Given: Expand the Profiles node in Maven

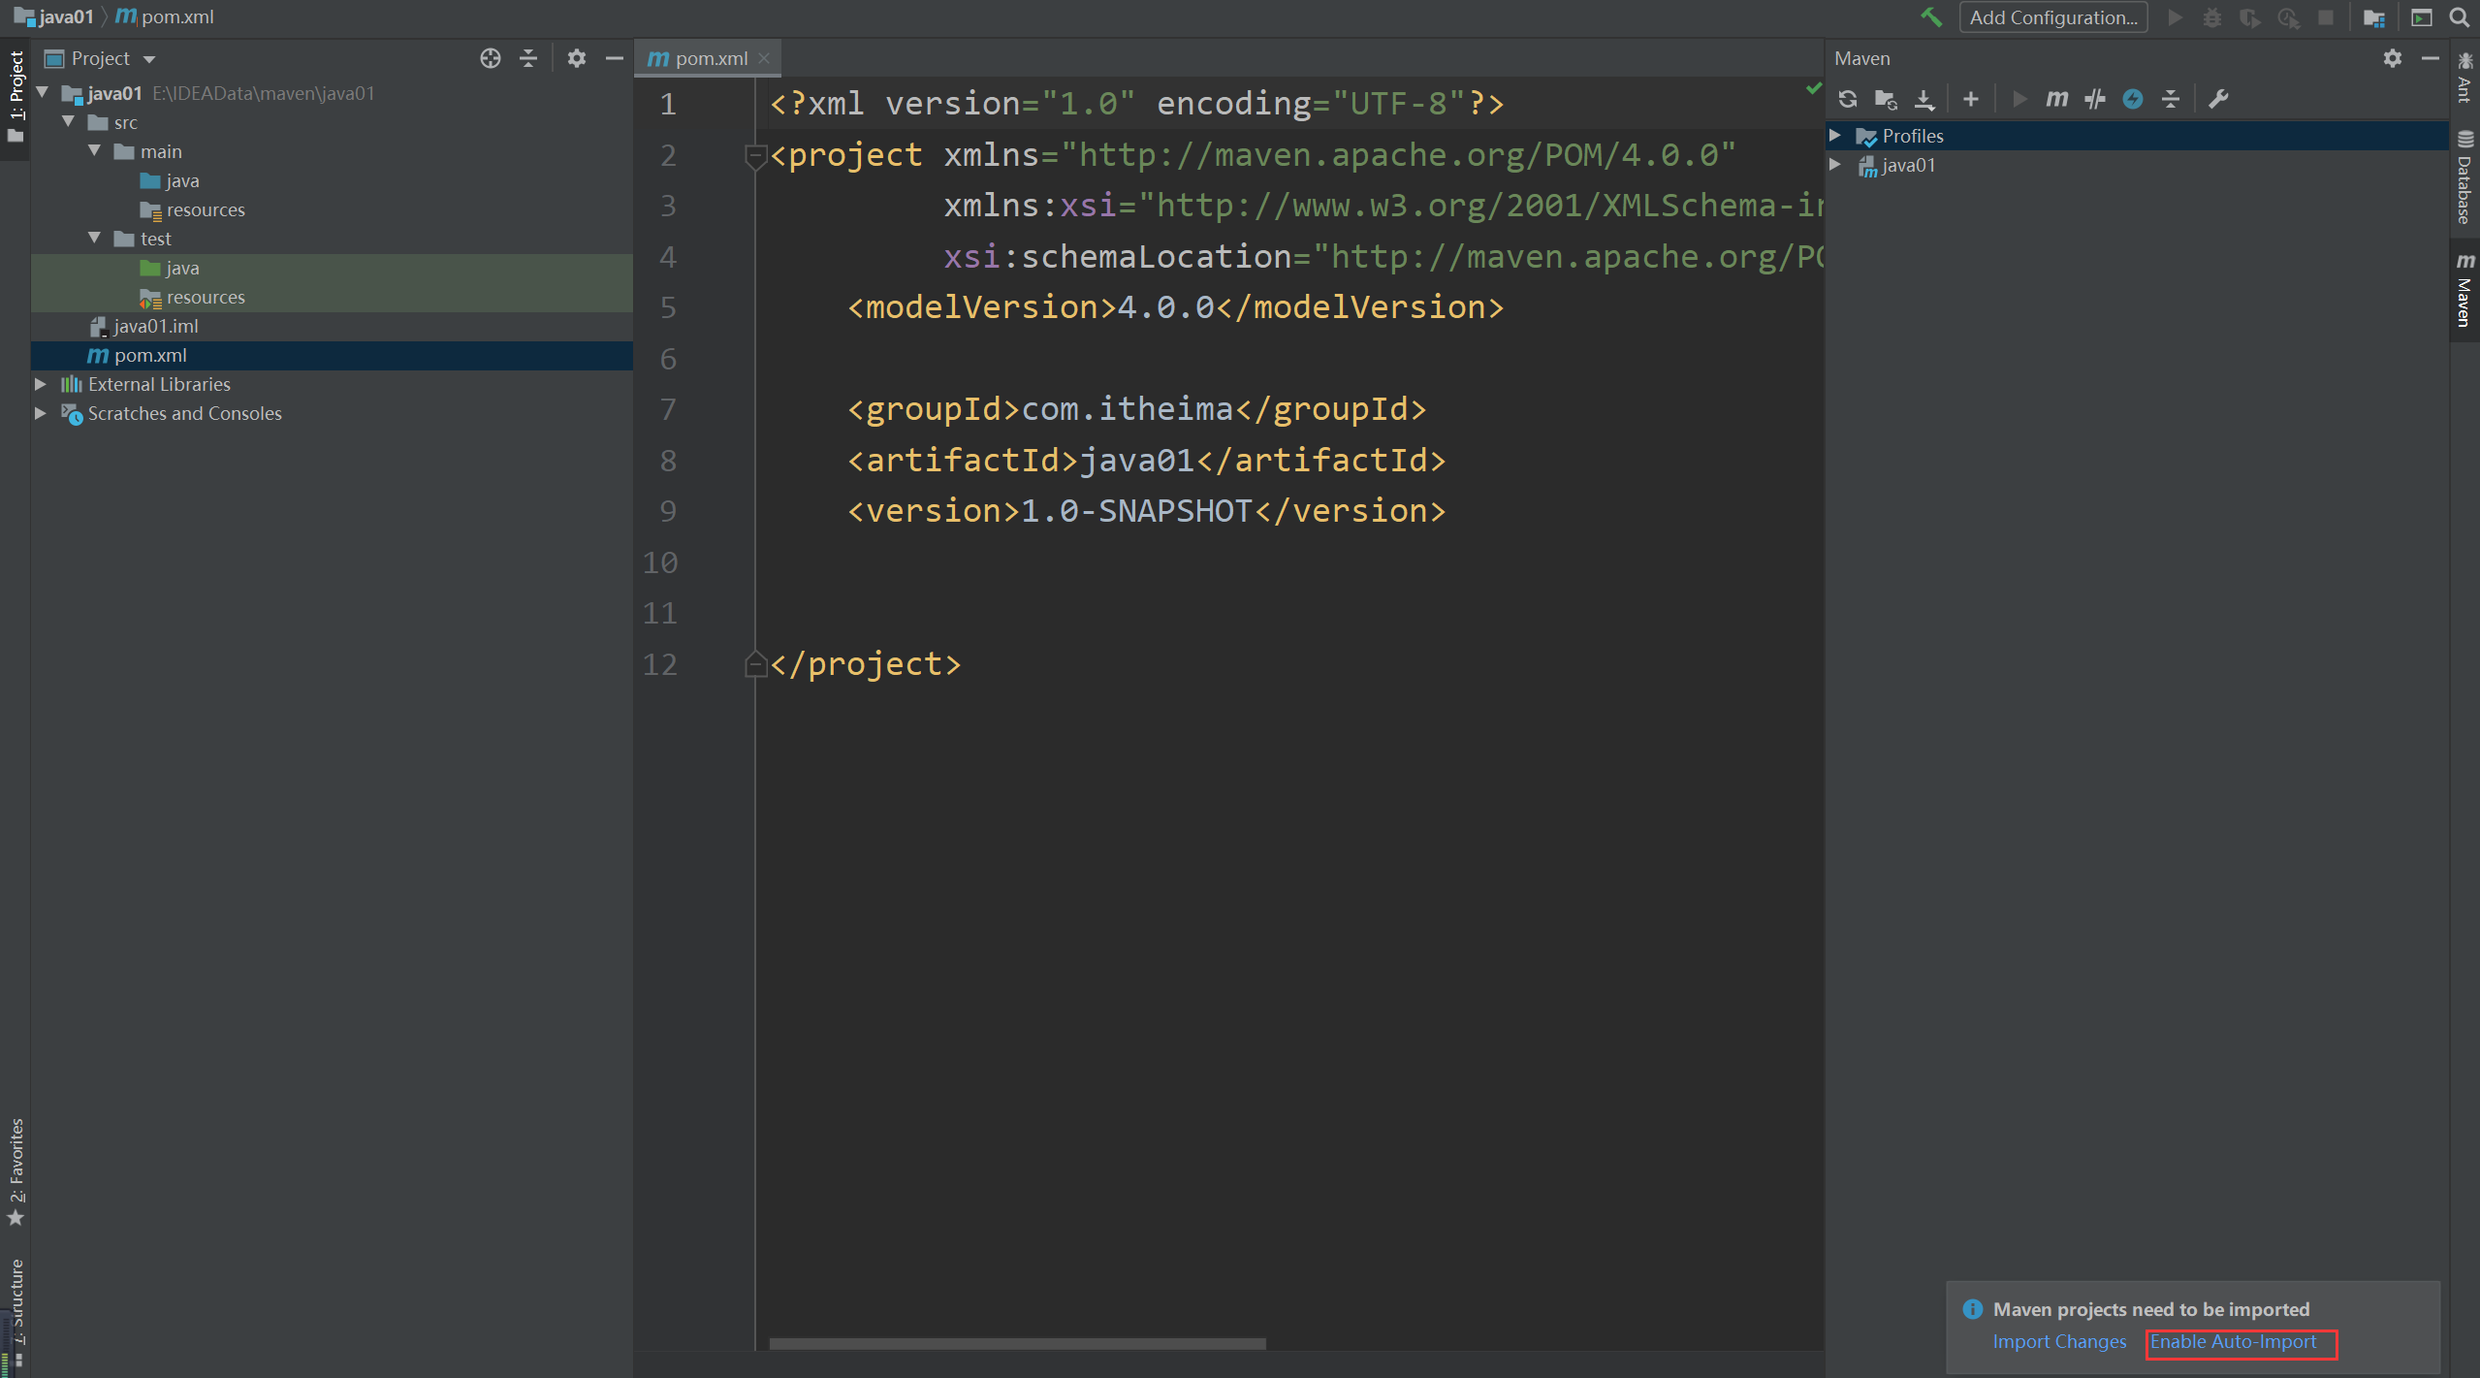Looking at the screenshot, I should point(1835,136).
